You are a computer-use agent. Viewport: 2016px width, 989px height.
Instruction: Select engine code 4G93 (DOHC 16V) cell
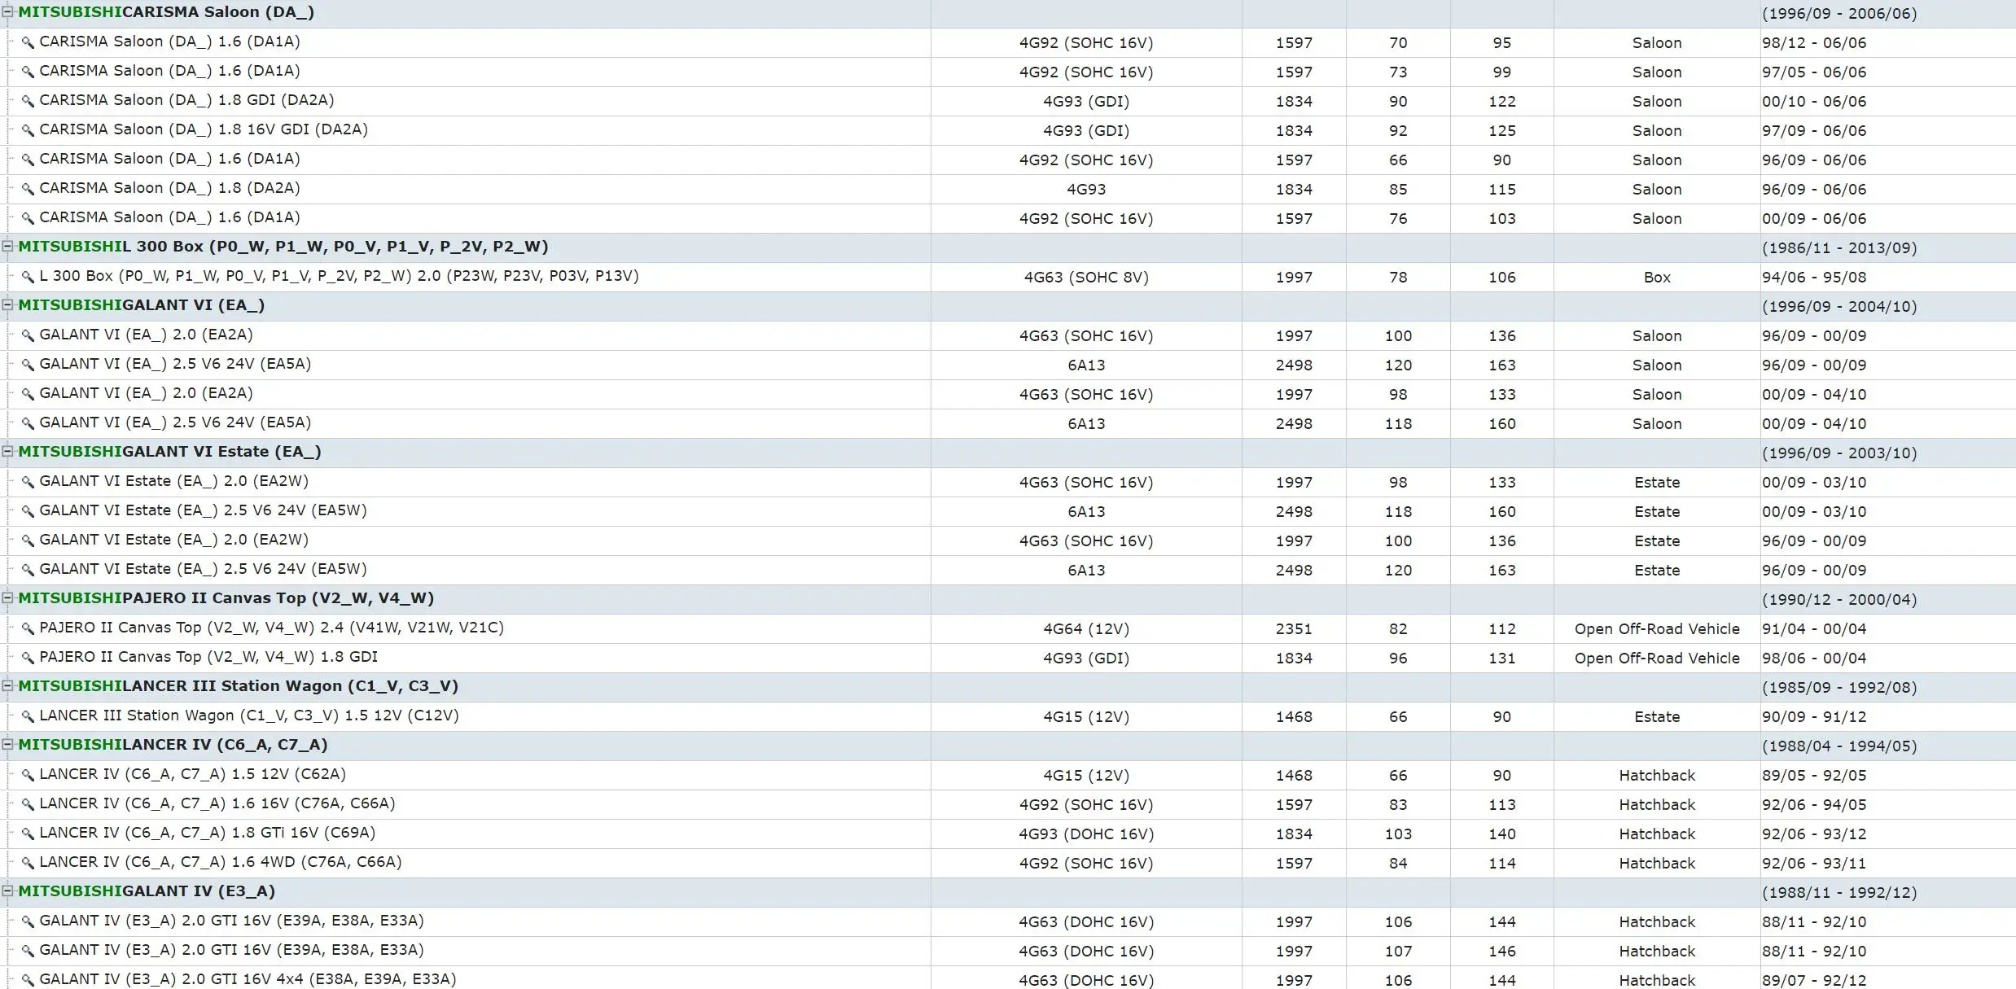point(1086,834)
